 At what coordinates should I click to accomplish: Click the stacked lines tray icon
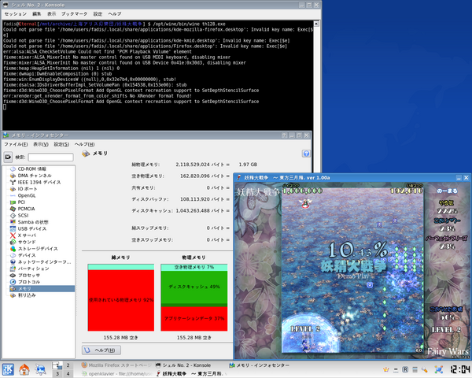[415, 369]
